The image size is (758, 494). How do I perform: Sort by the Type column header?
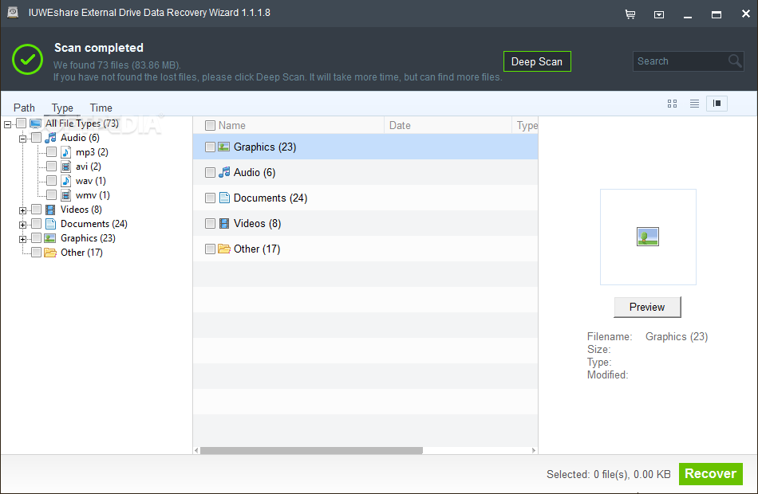click(x=527, y=126)
